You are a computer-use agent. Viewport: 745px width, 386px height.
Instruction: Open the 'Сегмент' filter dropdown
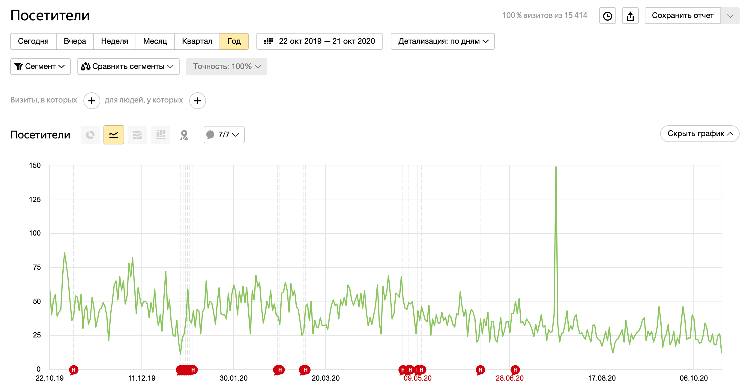(40, 67)
